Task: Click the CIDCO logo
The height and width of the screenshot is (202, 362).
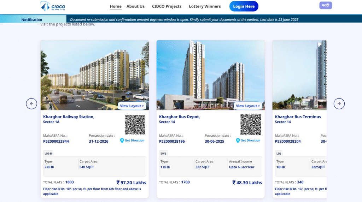Action: (x=53, y=6)
